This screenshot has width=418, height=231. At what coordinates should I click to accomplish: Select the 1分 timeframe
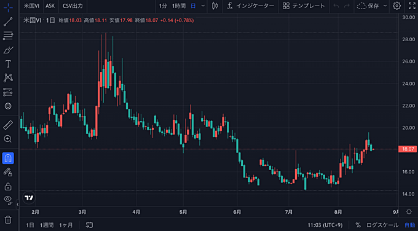[x=163, y=6]
